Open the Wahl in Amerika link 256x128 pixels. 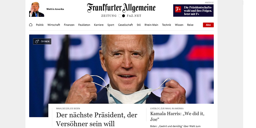coord(55,9)
